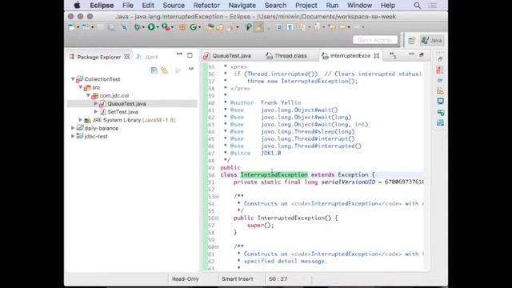This screenshot has width=512, height=288.
Task: Click the highlighted InterruptedException class name in editor
Action: (274, 174)
